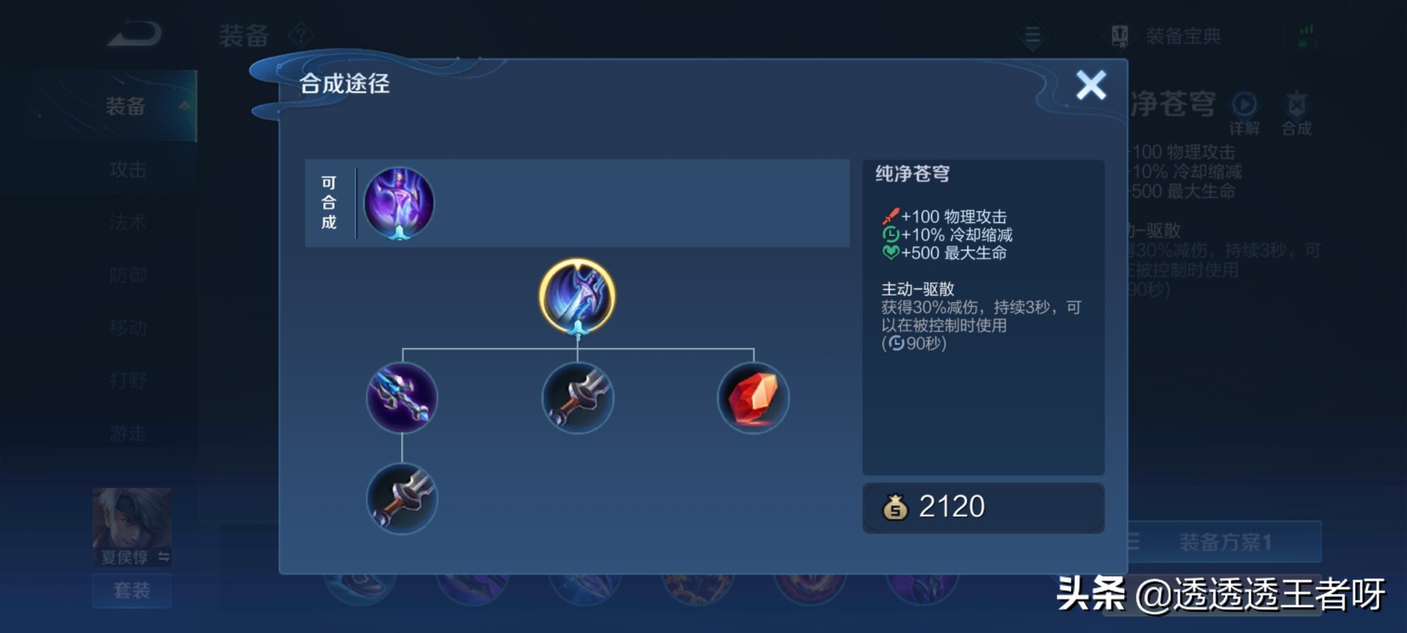Click the 合成 synthesis icon at top right
Screen dimensions: 1407x633
click(x=1297, y=113)
